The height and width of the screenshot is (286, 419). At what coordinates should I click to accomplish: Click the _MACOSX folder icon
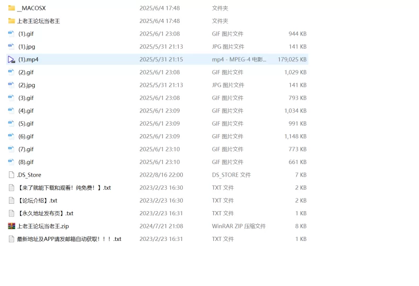point(12,8)
